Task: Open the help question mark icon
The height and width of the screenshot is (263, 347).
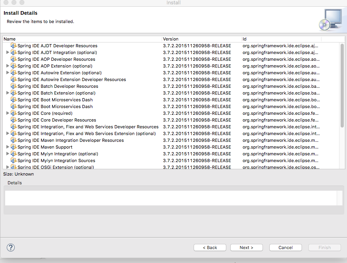Action: (11, 248)
